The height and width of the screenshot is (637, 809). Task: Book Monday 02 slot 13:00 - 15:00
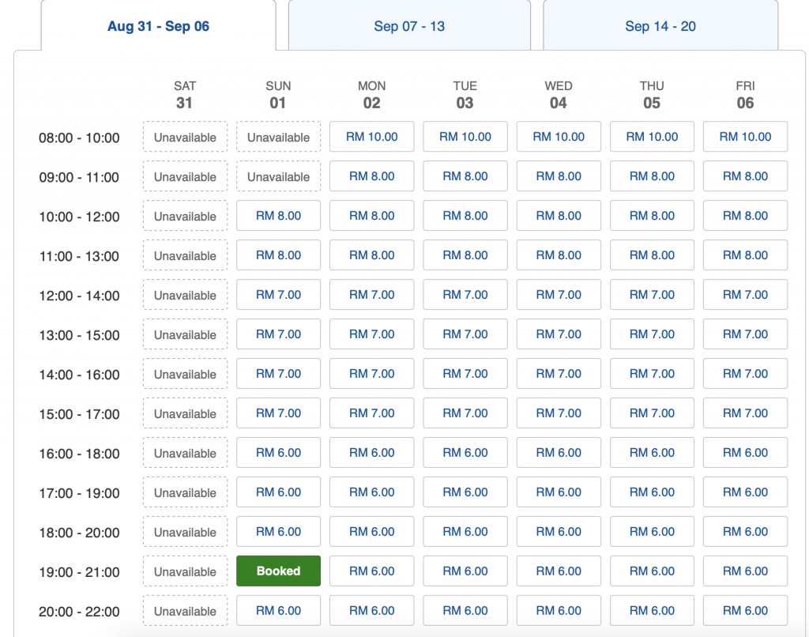pyautogui.click(x=371, y=334)
